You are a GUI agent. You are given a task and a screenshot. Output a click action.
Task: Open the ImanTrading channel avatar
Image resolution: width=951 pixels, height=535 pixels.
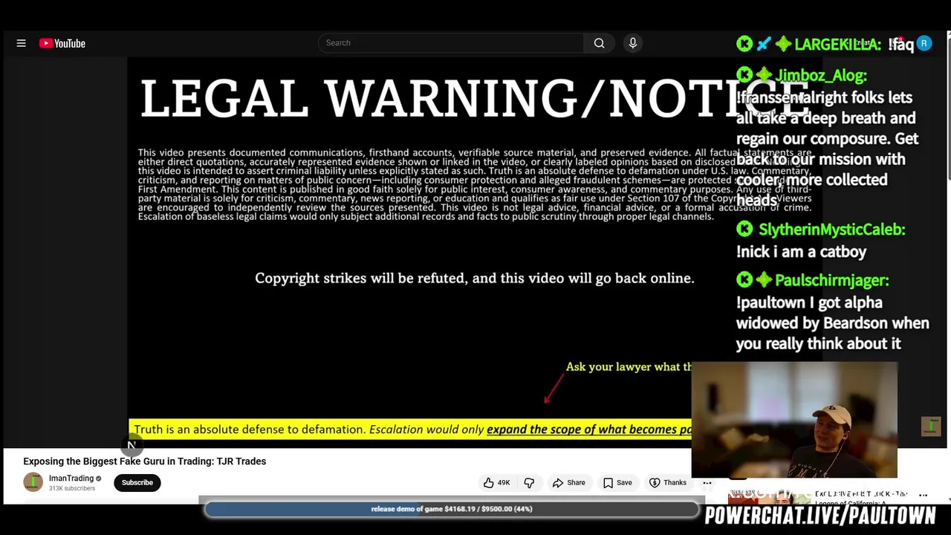coord(33,482)
